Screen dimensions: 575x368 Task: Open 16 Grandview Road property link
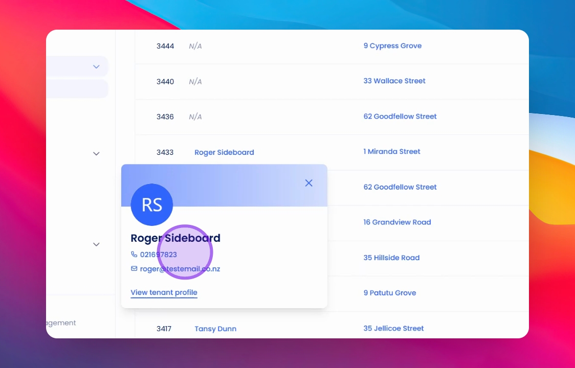point(397,222)
